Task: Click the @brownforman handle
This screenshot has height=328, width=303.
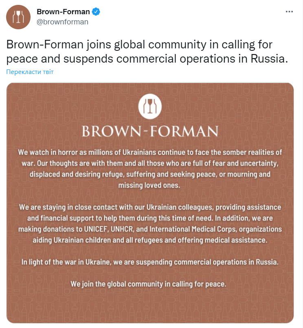Action: coord(62,22)
